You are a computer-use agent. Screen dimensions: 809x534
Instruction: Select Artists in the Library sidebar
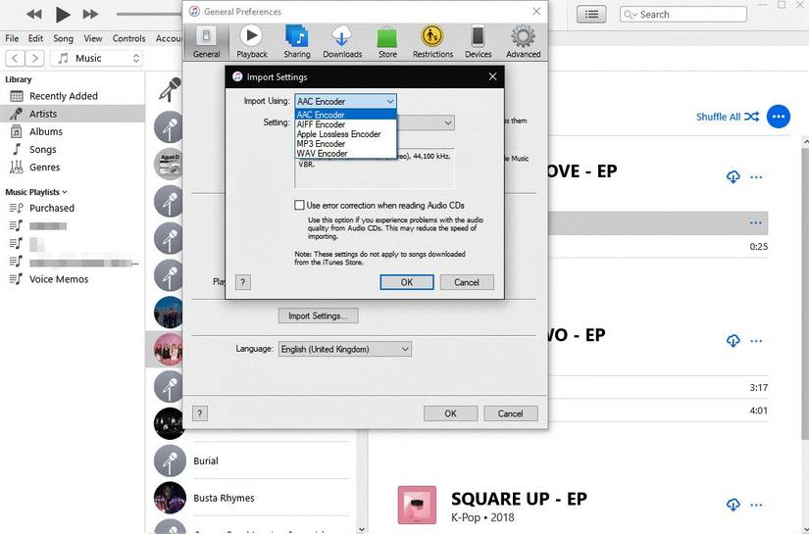[x=73, y=114]
